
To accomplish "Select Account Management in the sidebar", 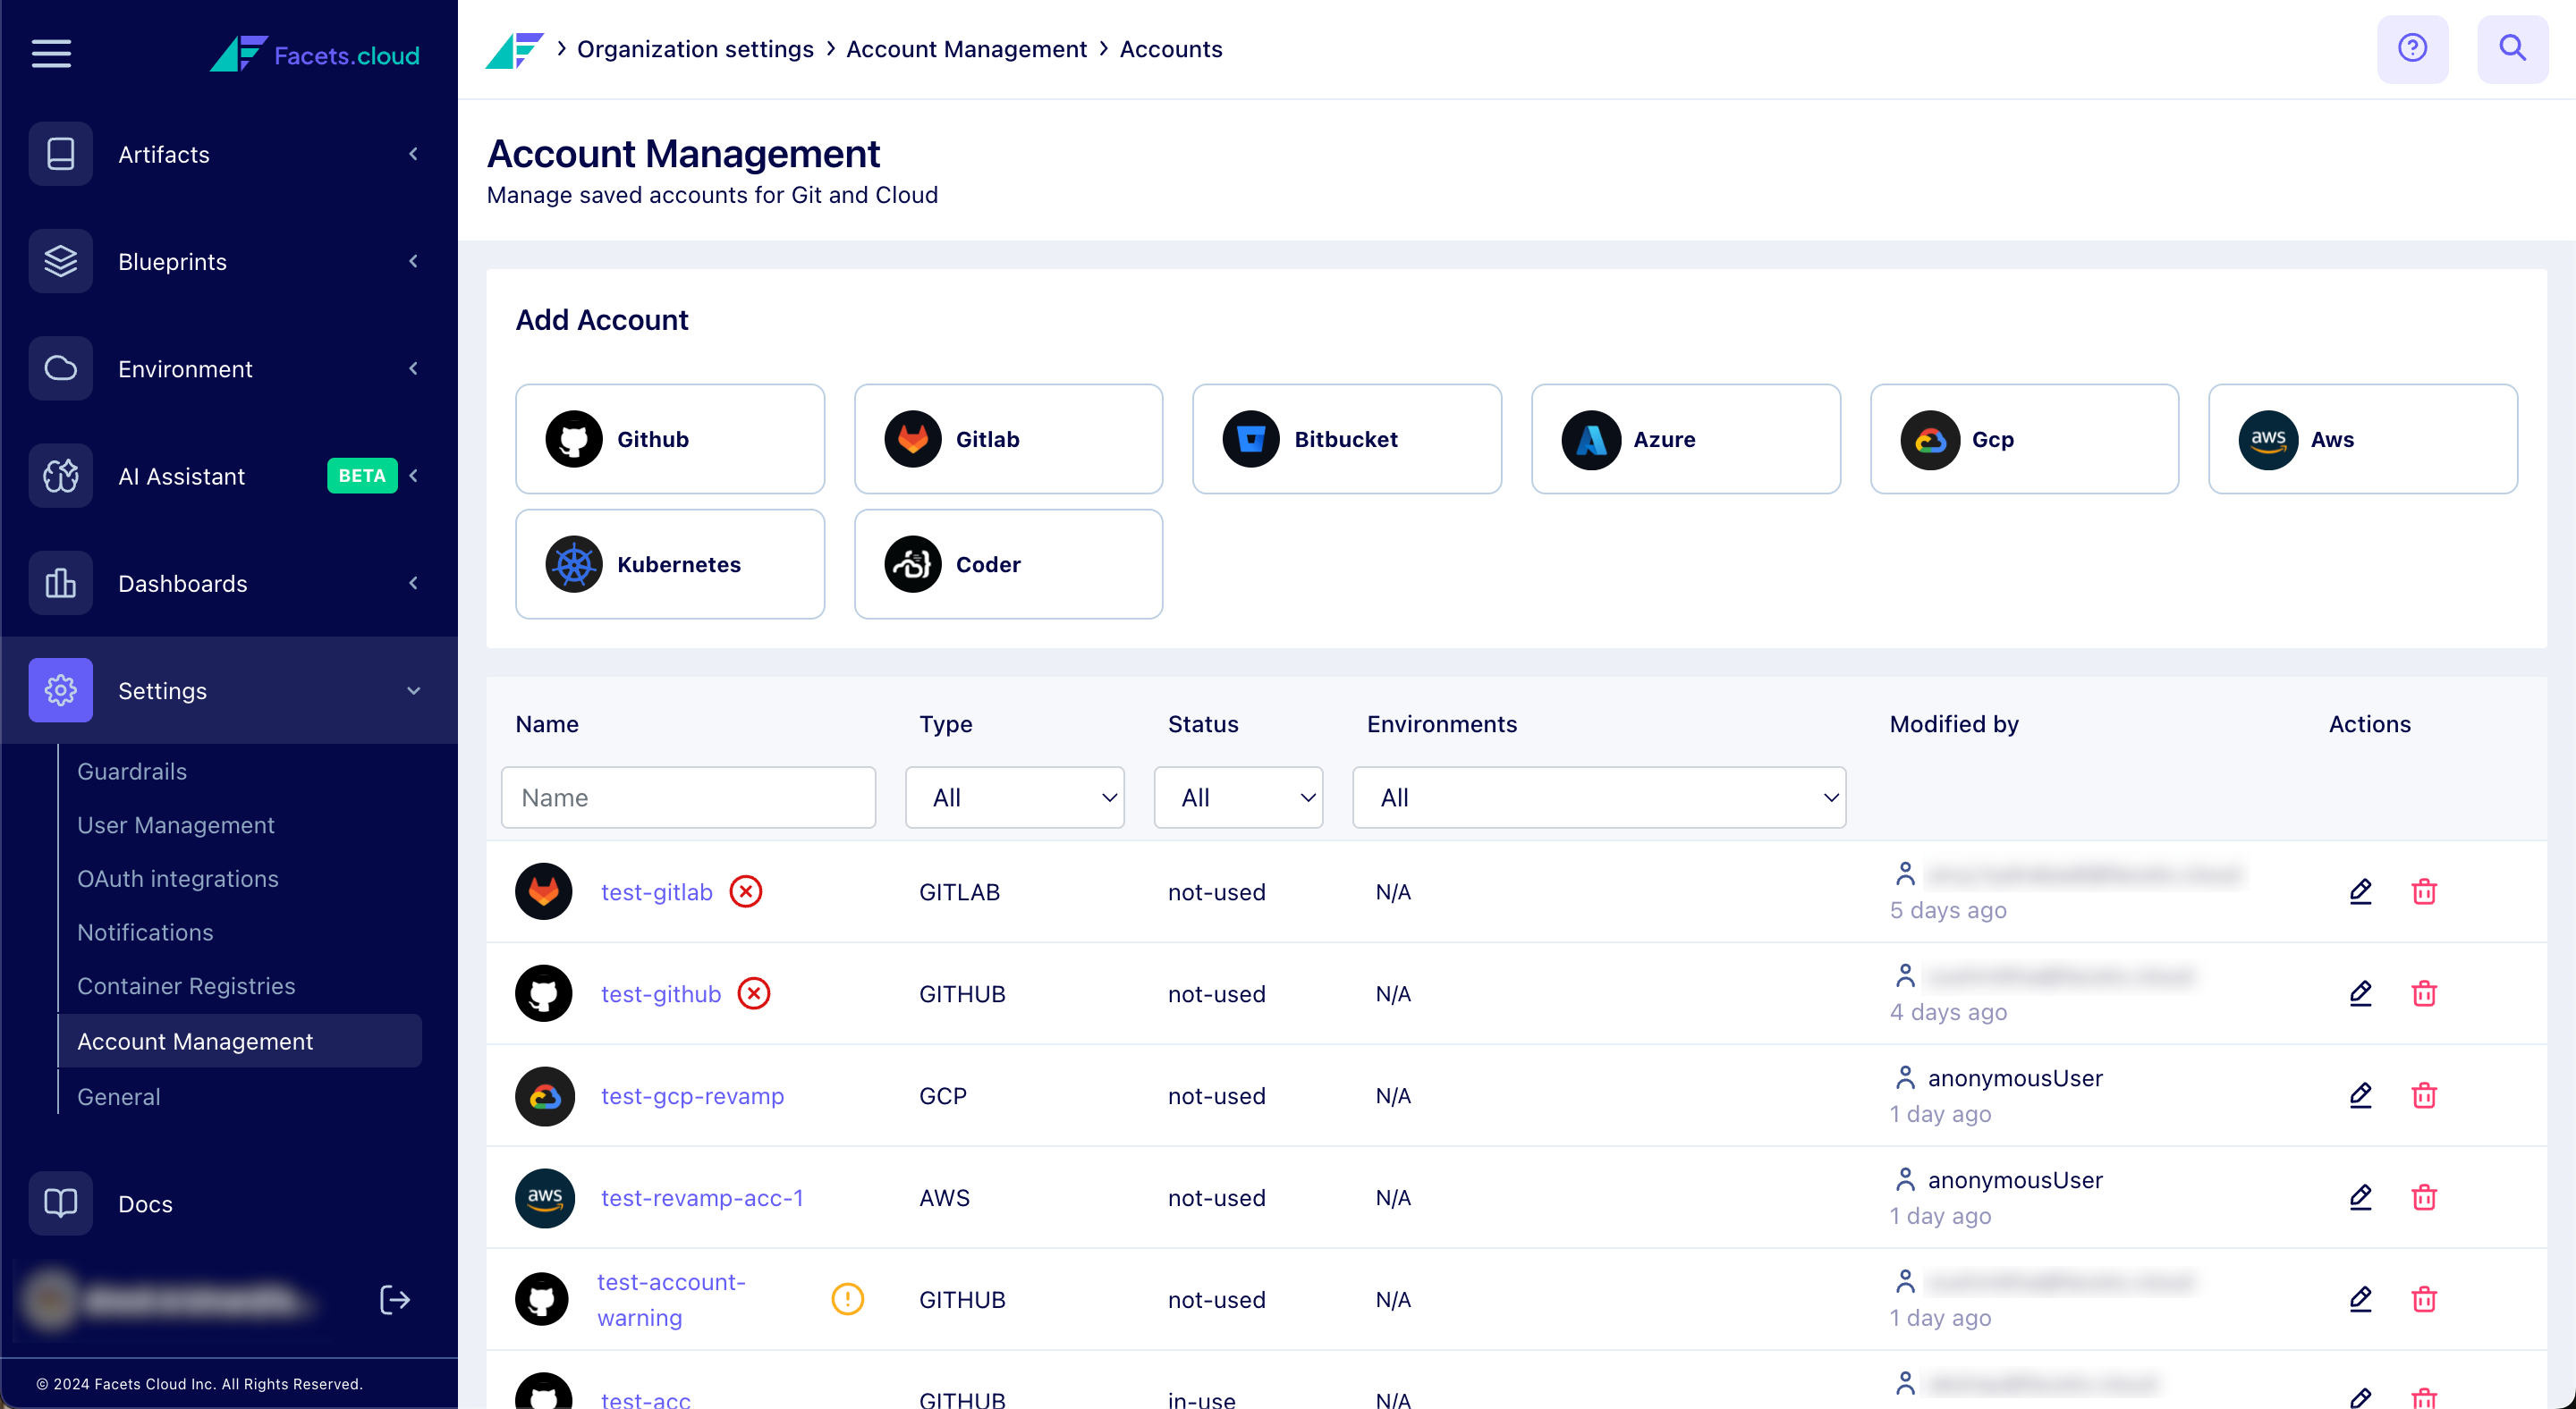I will click(x=240, y=1042).
